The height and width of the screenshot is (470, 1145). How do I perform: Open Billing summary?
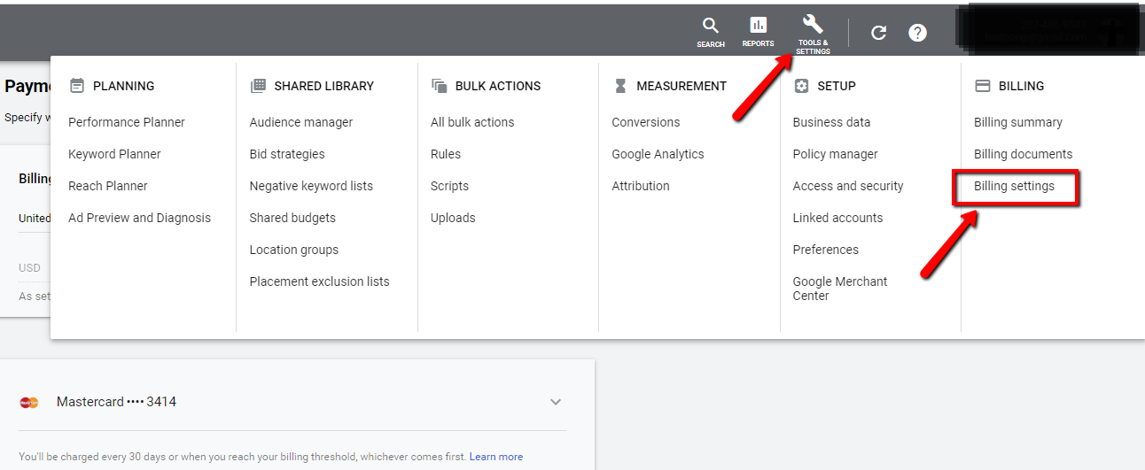coord(1018,122)
